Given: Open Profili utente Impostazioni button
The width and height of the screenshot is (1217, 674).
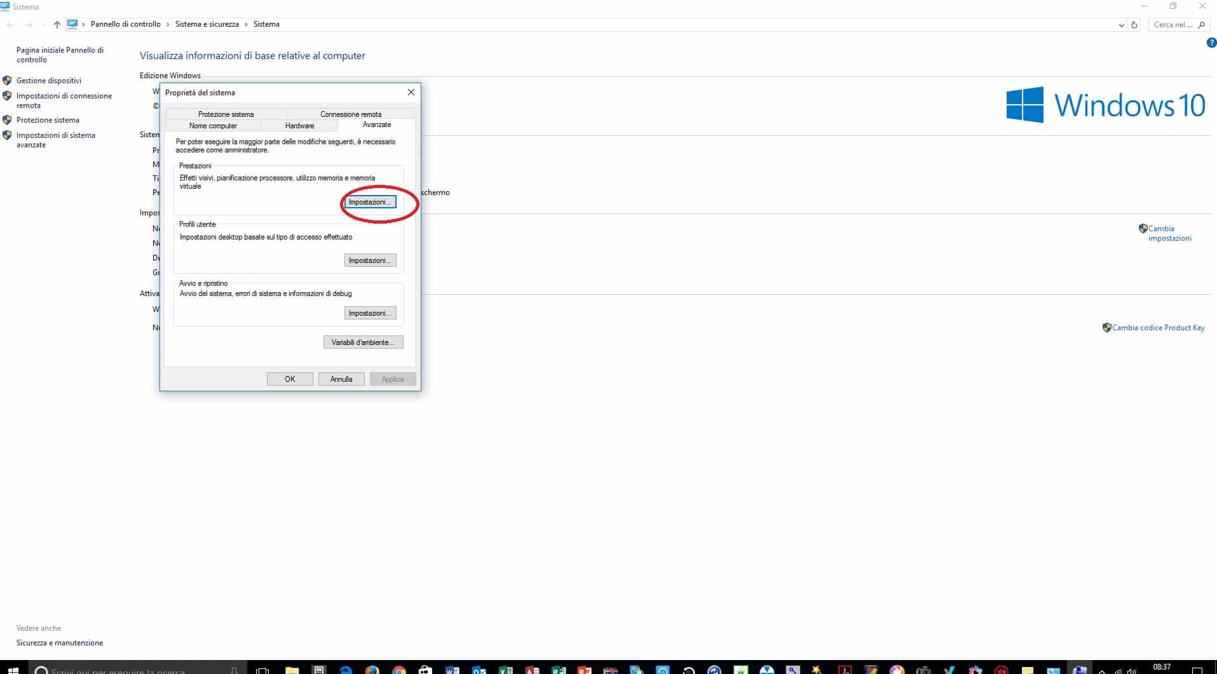Looking at the screenshot, I should [370, 260].
